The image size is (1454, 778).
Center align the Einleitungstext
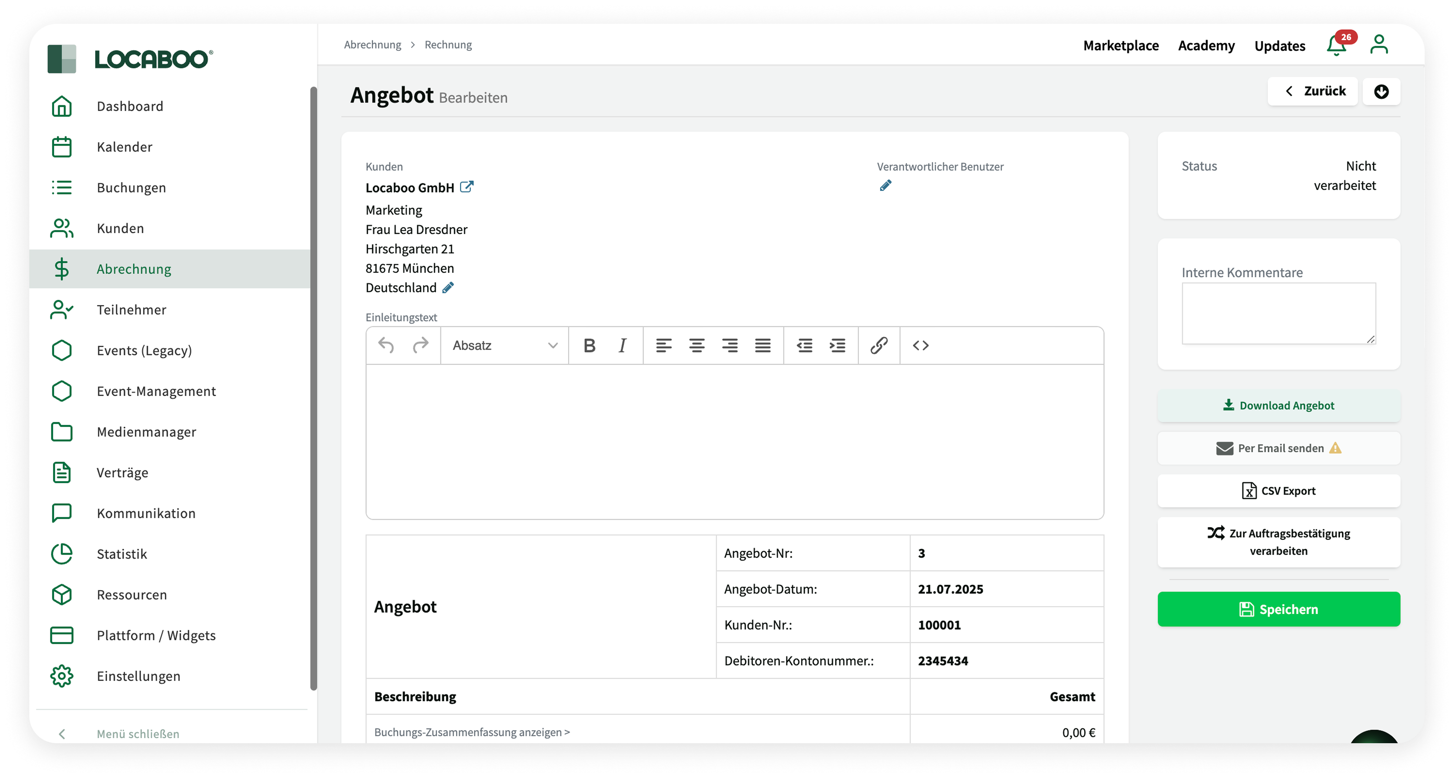(696, 346)
